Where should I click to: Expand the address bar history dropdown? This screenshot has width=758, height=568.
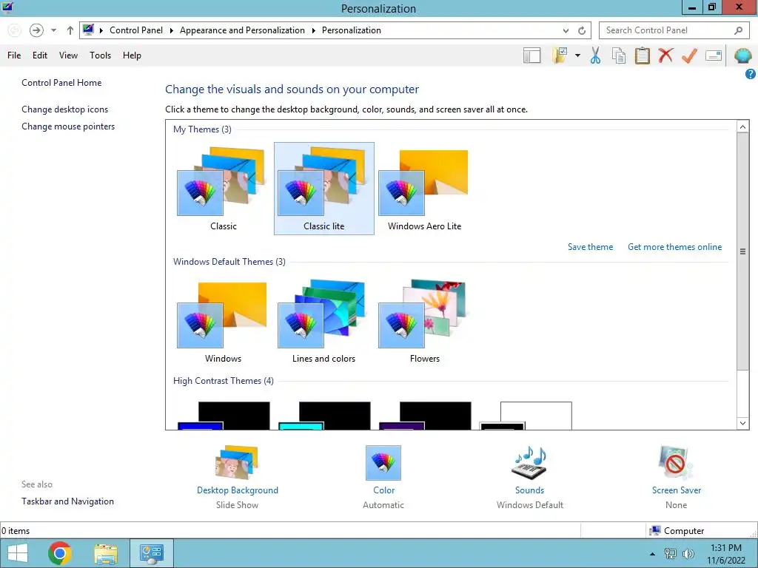pos(566,30)
